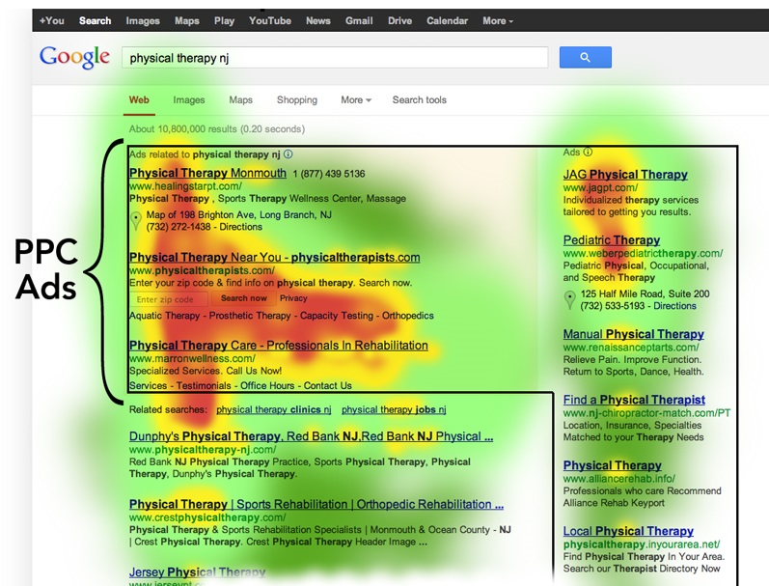
Task: Open Gmail in the top bar
Action: [x=359, y=21]
